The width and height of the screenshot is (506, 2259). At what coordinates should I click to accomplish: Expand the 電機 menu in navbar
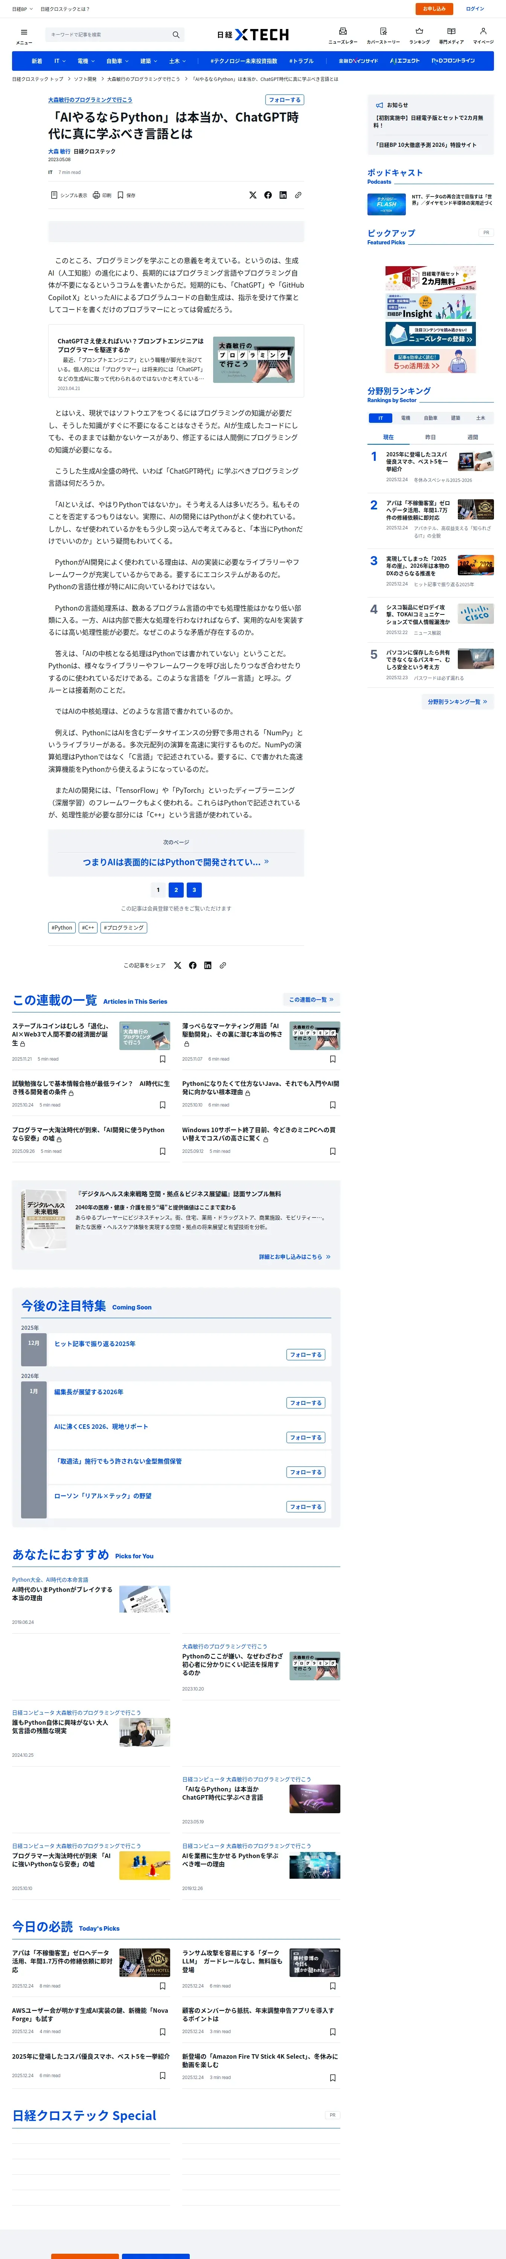[x=86, y=61]
